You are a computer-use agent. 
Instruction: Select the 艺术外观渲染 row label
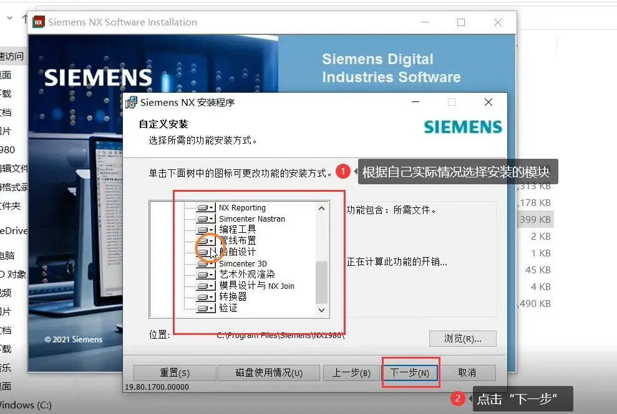pyautogui.click(x=247, y=274)
